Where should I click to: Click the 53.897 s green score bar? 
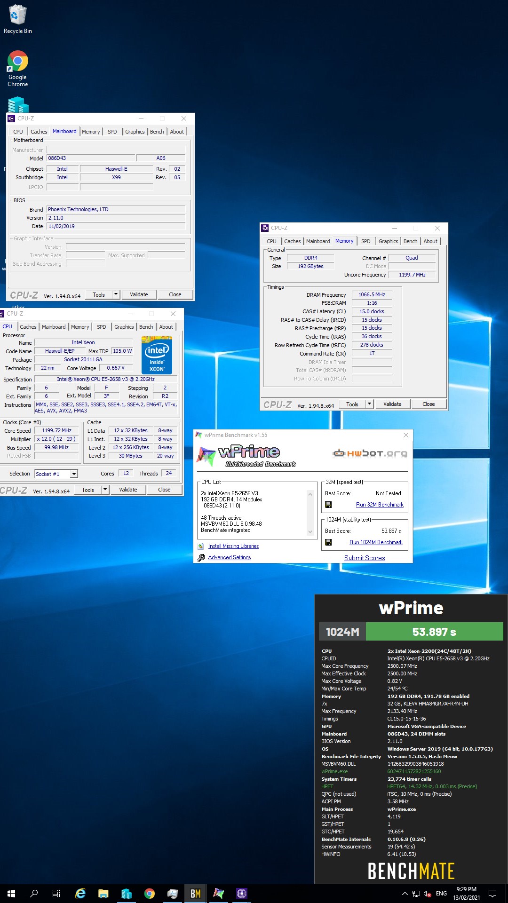pyautogui.click(x=434, y=632)
